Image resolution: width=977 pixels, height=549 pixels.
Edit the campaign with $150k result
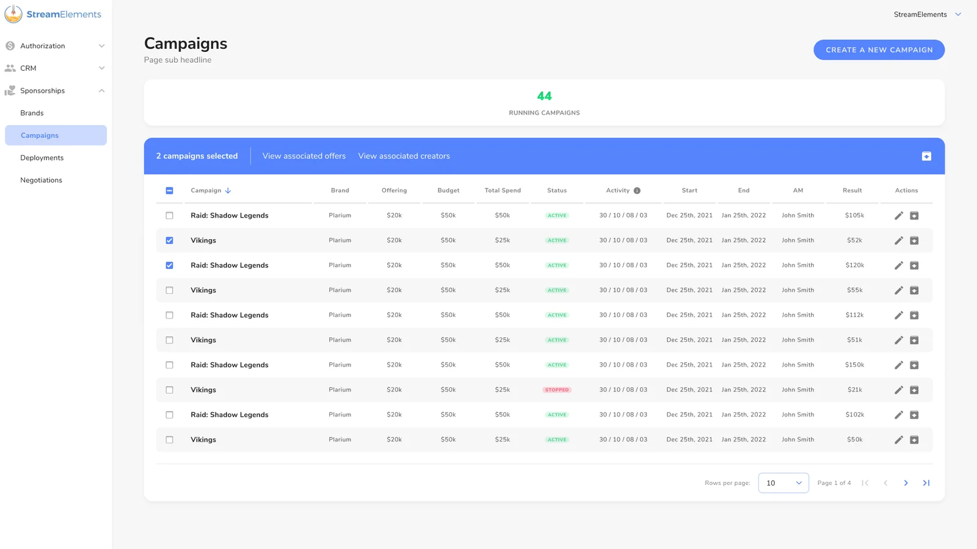click(898, 365)
